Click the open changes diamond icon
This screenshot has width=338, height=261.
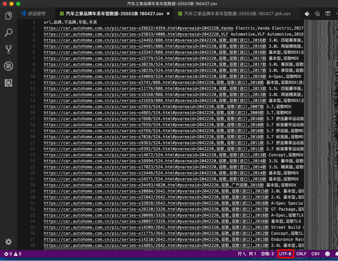coord(307,14)
